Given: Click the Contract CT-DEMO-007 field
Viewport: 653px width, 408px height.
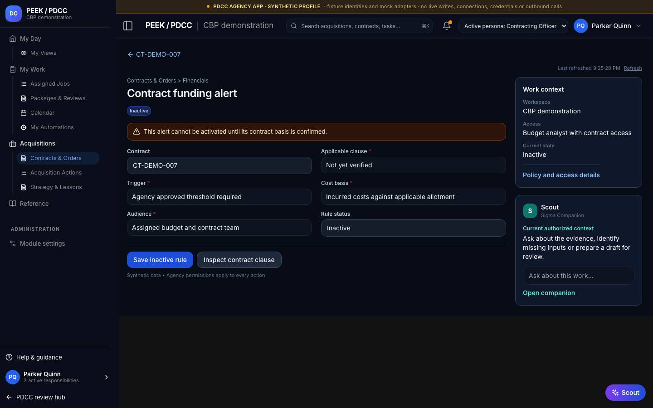Looking at the screenshot, I should tap(219, 165).
